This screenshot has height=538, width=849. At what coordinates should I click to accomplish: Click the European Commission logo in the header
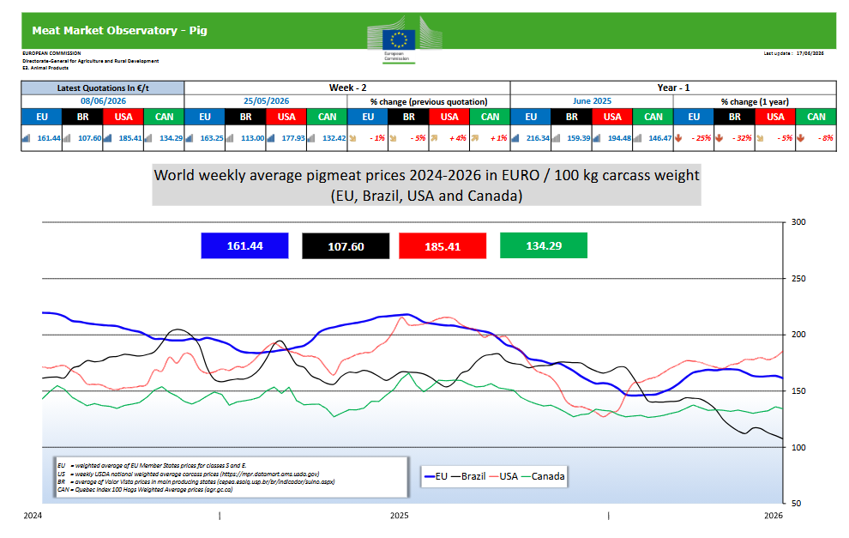click(404, 40)
